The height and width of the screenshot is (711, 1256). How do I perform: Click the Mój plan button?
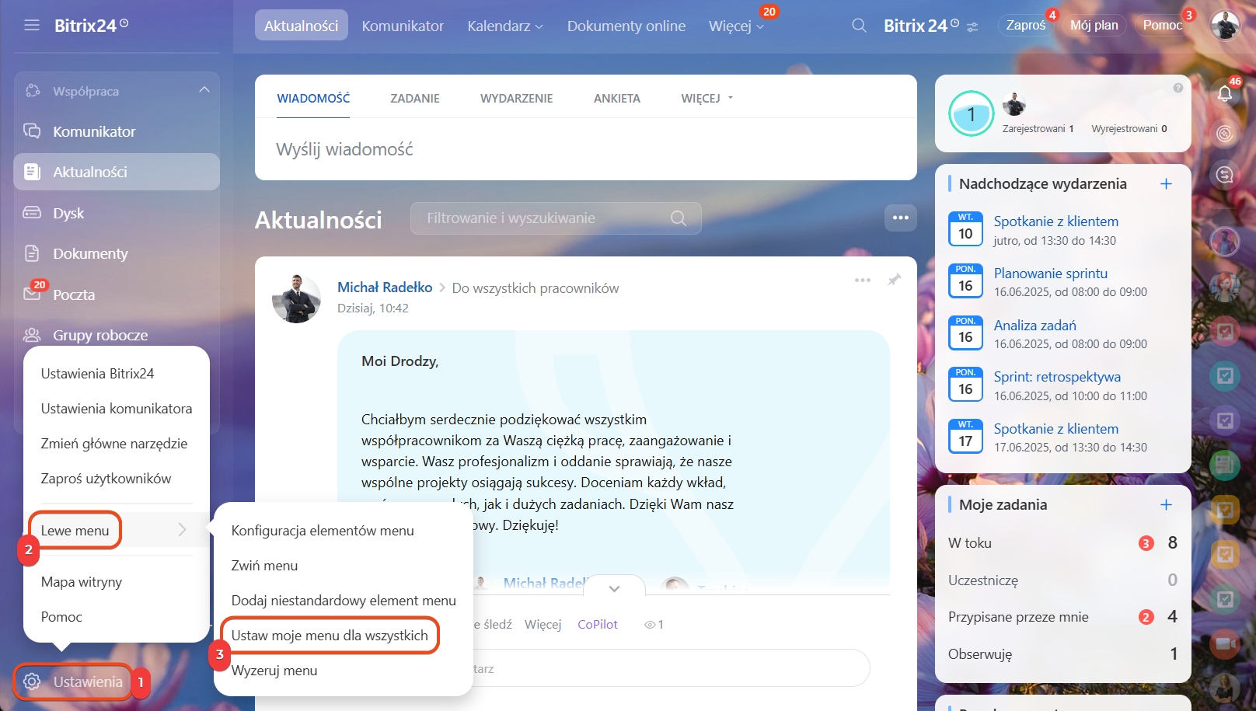coord(1094,26)
